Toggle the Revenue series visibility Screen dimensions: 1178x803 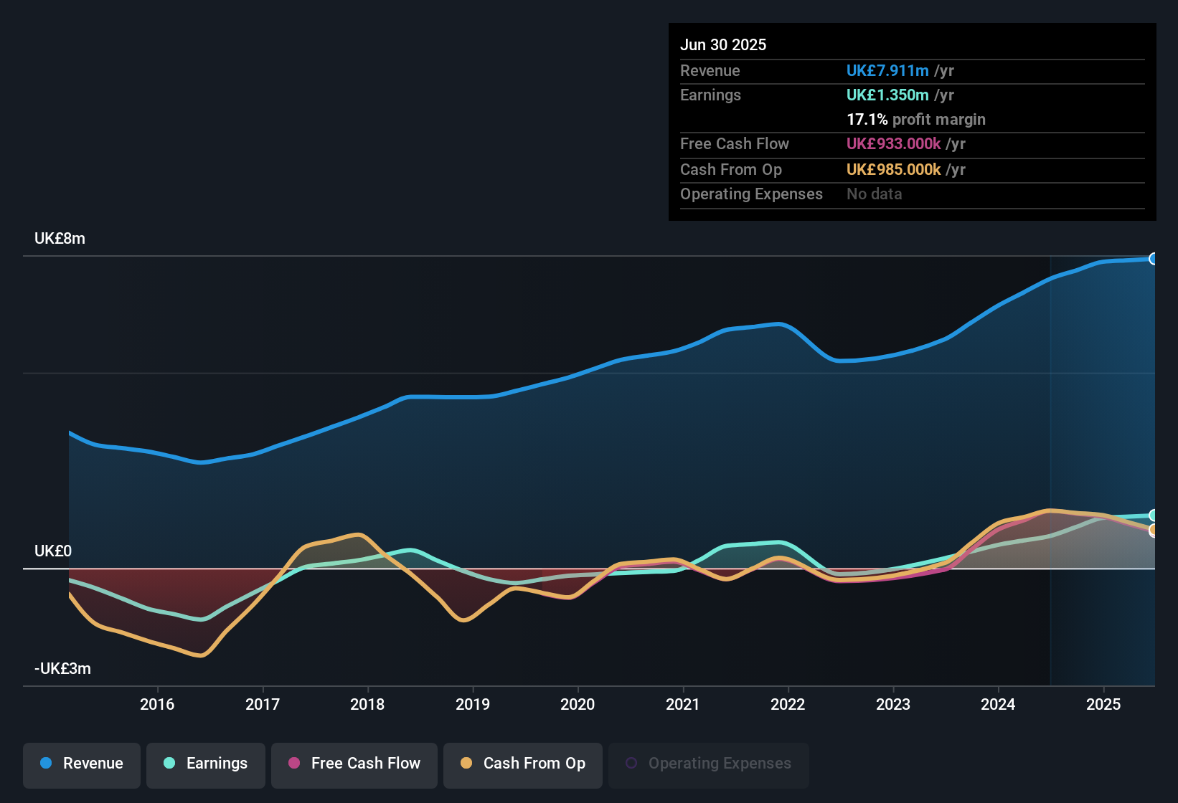tap(81, 764)
